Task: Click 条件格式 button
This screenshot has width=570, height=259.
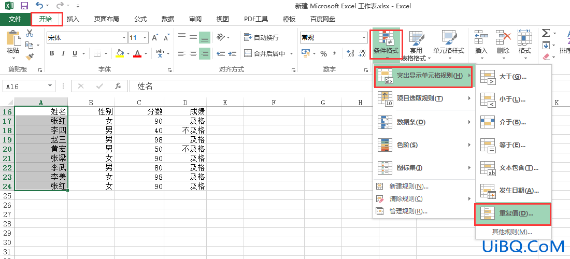Action: coord(386,45)
